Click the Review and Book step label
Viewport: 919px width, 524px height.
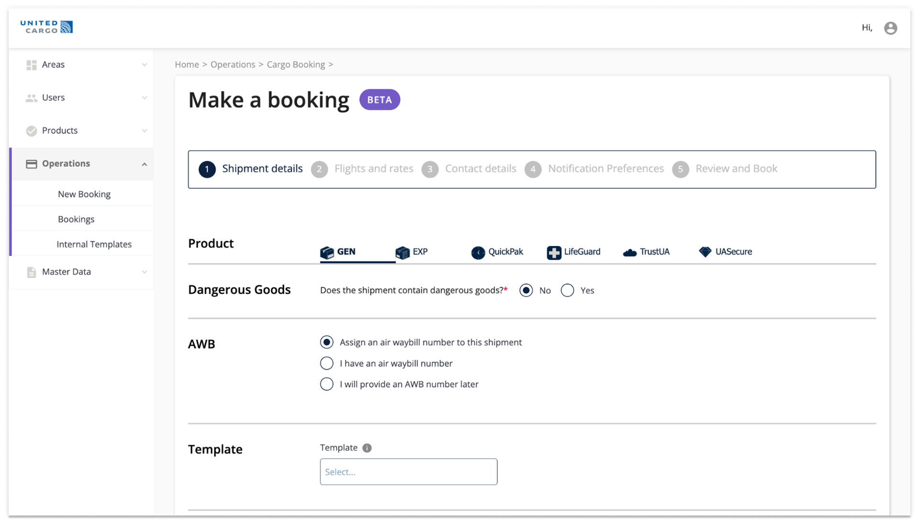tap(736, 169)
